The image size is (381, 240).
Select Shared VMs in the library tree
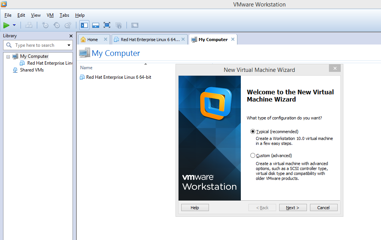click(32, 70)
